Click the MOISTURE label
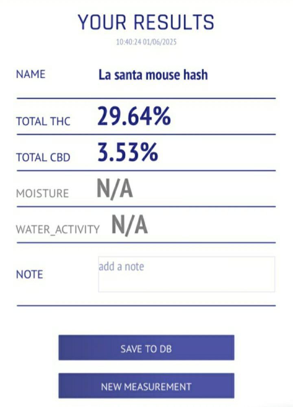The width and height of the screenshot is (293, 407). coord(42,193)
